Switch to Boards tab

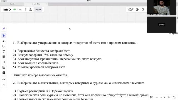[x=12, y=4]
